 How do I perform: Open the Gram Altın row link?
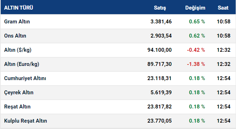click(x=17, y=22)
